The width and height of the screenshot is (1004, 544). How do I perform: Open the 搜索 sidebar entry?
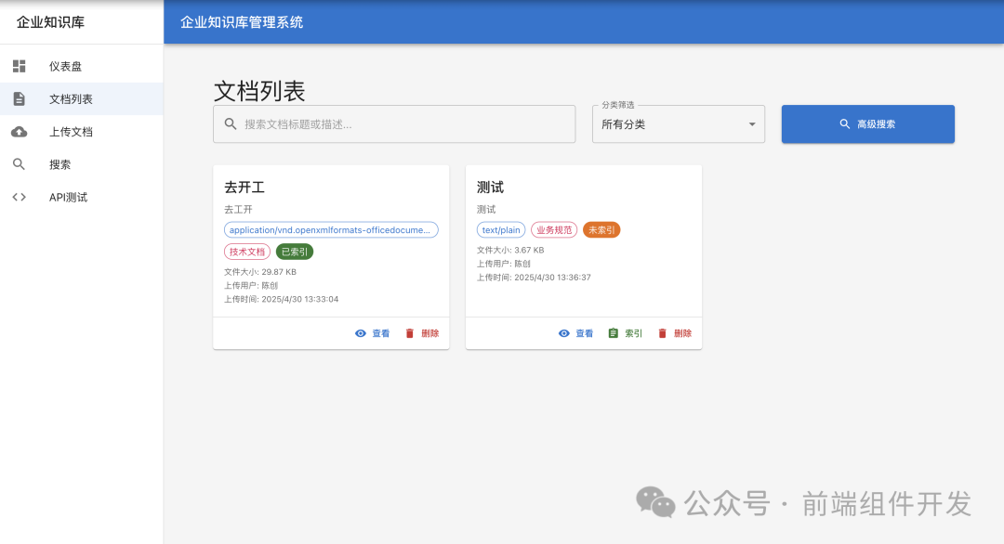(82, 164)
